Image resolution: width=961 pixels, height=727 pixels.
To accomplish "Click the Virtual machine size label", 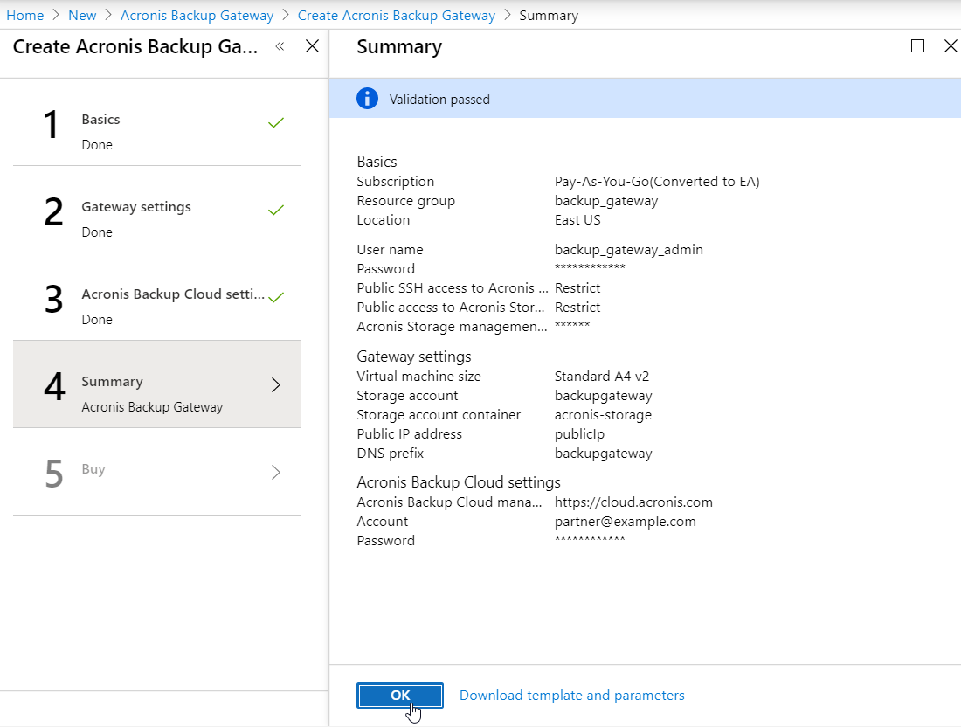I will [418, 377].
